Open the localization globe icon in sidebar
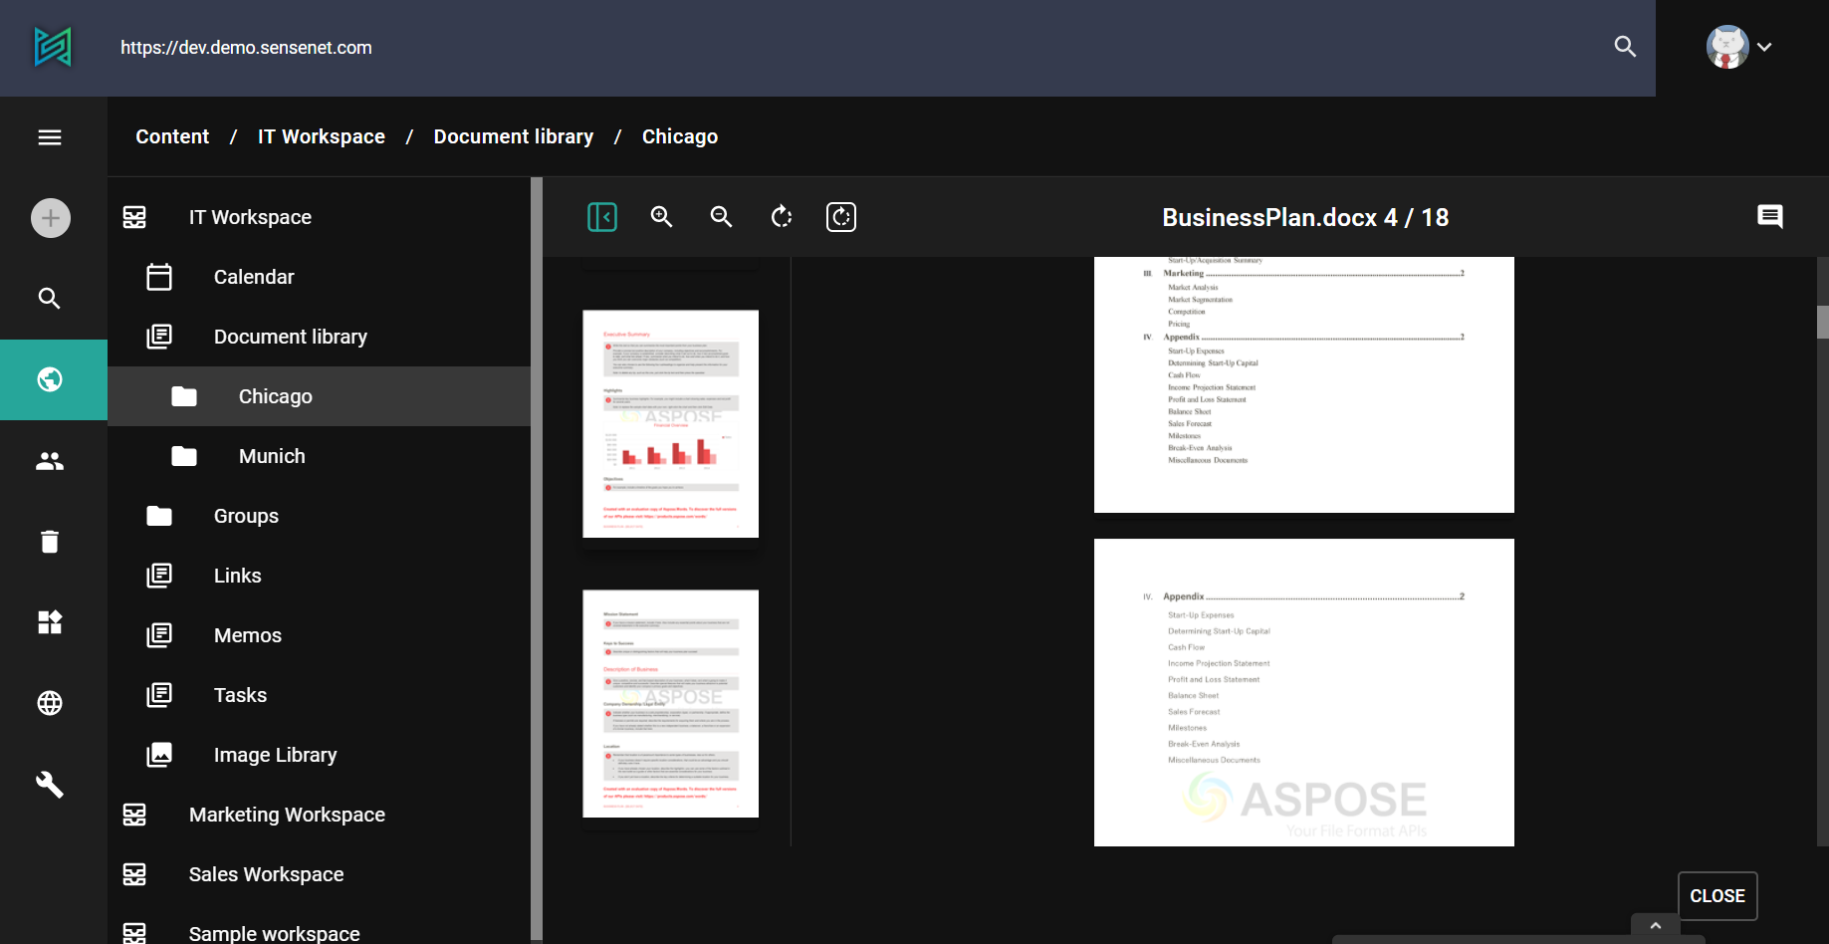 50,703
